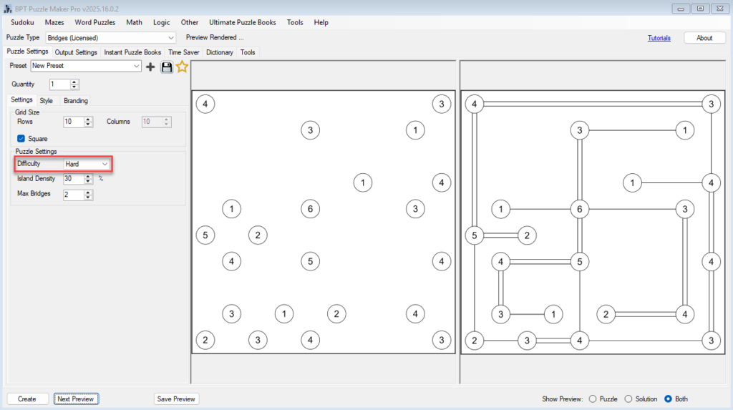Image resolution: width=733 pixels, height=410 pixels.
Task: Switch to the Style tab
Action: [46, 101]
